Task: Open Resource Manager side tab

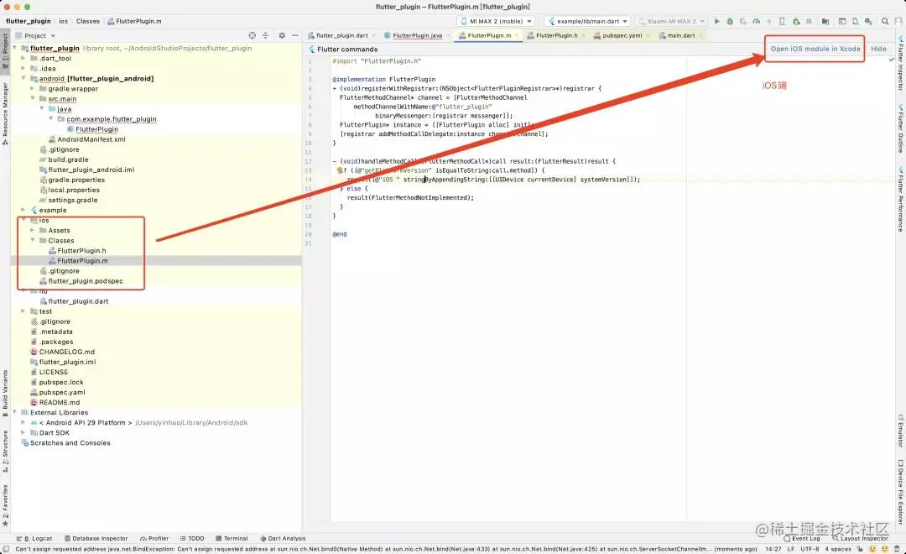Action: point(5,113)
